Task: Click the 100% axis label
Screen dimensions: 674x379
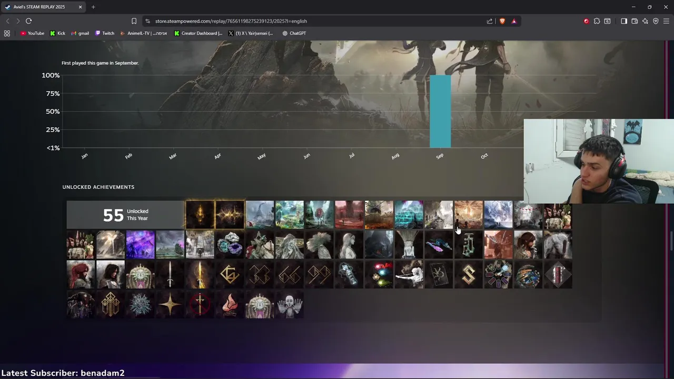Action: point(51,75)
